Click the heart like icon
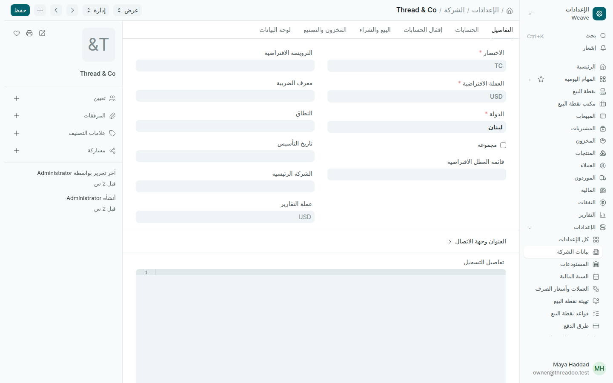 (x=17, y=33)
